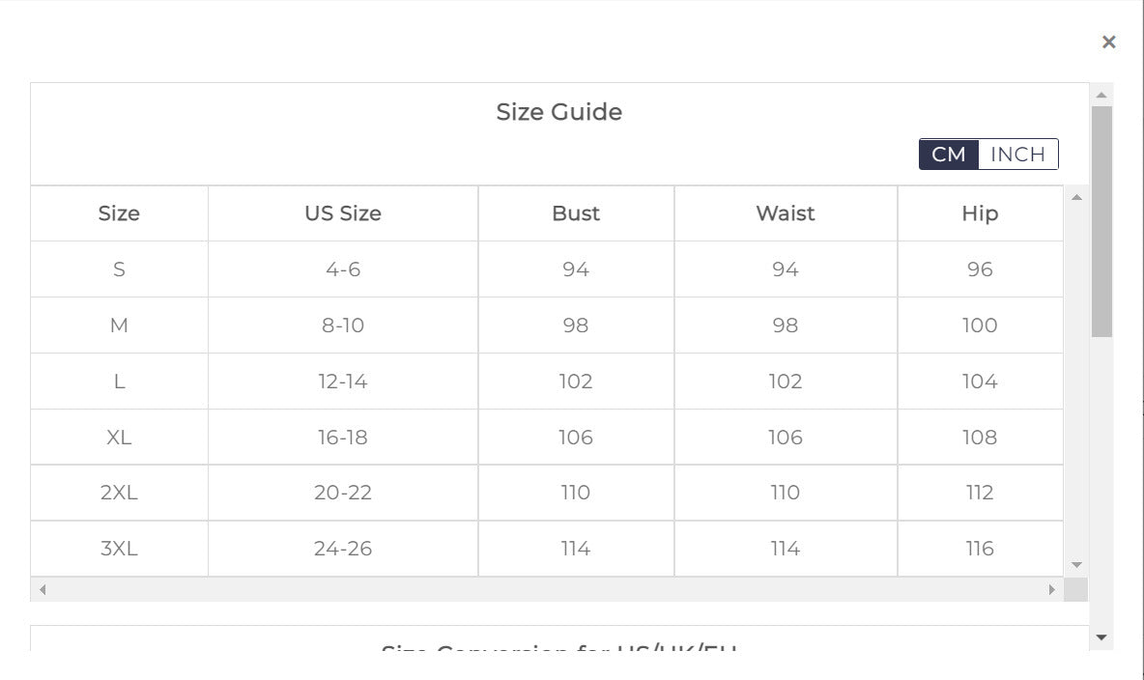Click the Bust column header
Image resolution: width=1144 pixels, height=680 pixels.
pyautogui.click(x=576, y=213)
